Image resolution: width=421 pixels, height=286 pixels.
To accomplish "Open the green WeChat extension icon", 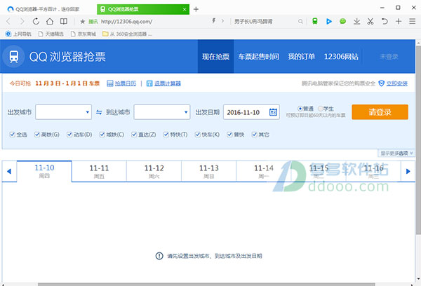I will click(342, 21).
